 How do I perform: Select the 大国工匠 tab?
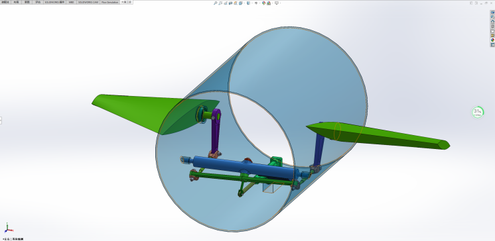point(126,2)
